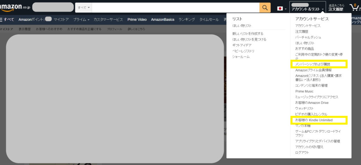Click 新しいリストを作成する
The height and width of the screenshot is (165, 361).
248,33
